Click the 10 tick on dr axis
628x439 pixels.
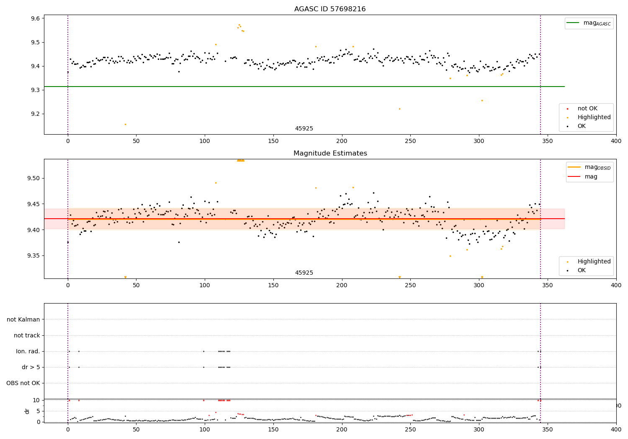[x=37, y=400]
